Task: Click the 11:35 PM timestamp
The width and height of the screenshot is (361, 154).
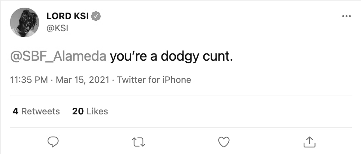Action: click(29, 80)
